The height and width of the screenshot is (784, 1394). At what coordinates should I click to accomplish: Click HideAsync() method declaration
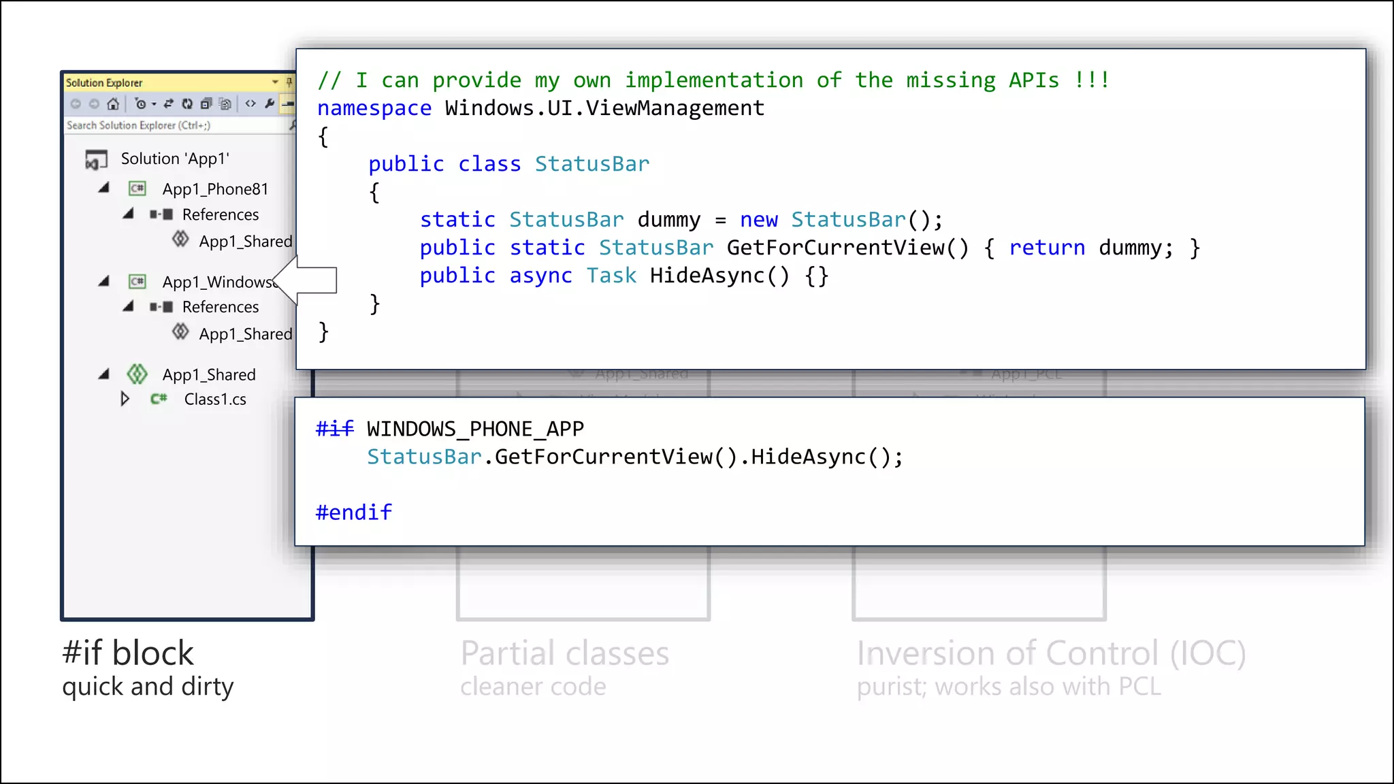coord(720,276)
